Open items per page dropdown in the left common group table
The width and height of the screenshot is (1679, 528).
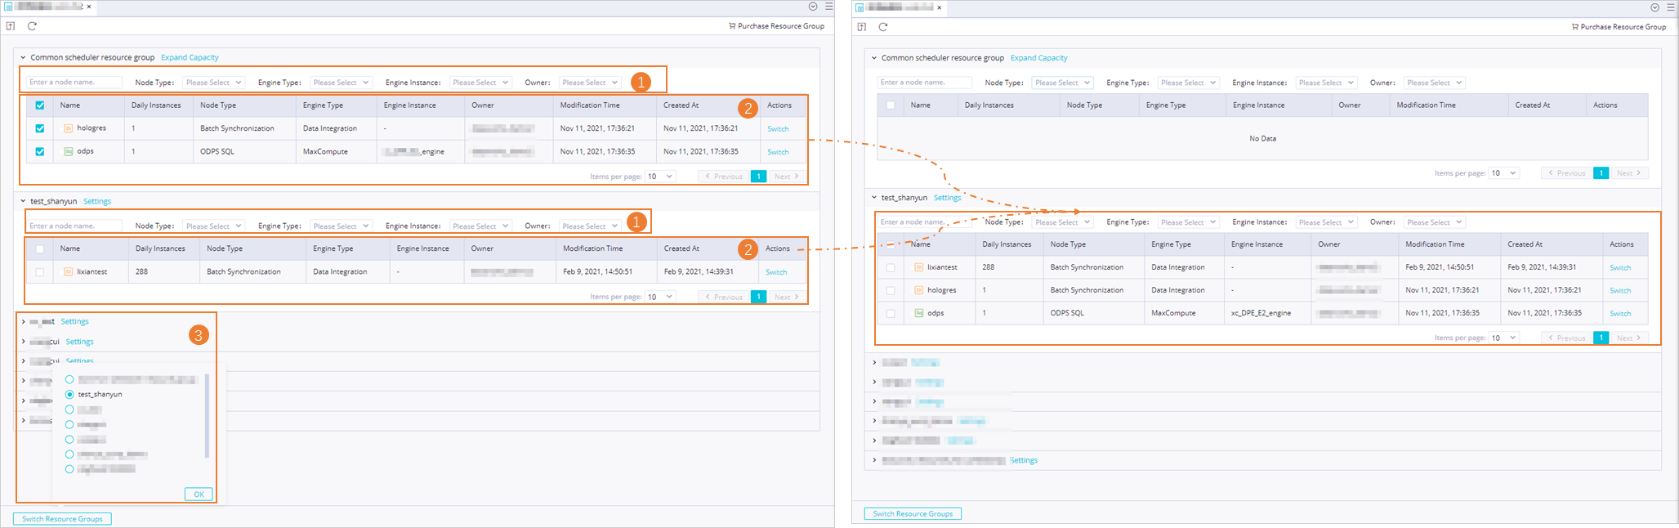click(x=660, y=177)
